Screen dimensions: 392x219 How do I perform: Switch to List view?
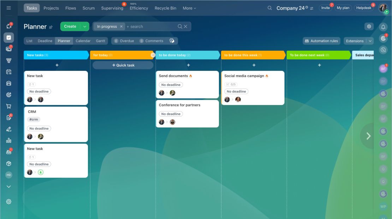pyautogui.click(x=30, y=41)
